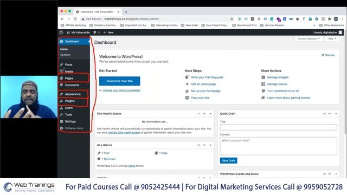The width and height of the screenshot is (347, 195).
Task: Click the View your site link
Action: pyautogui.click(x=200, y=97)
